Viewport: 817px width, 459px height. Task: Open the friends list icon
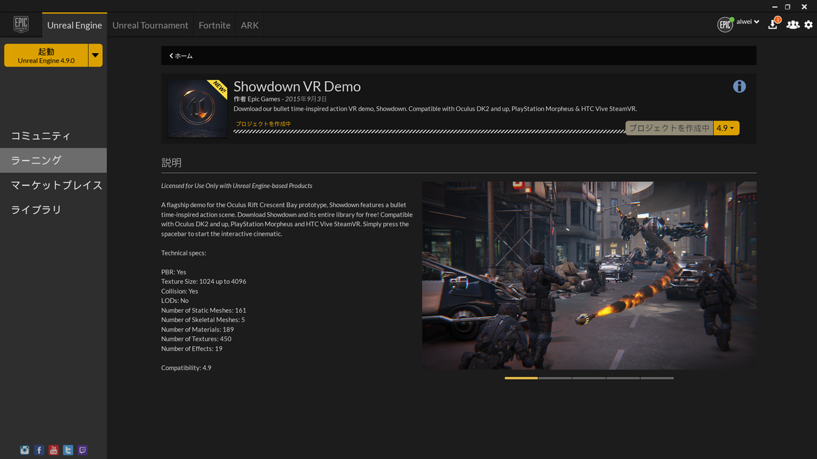[x=792, y=25]
